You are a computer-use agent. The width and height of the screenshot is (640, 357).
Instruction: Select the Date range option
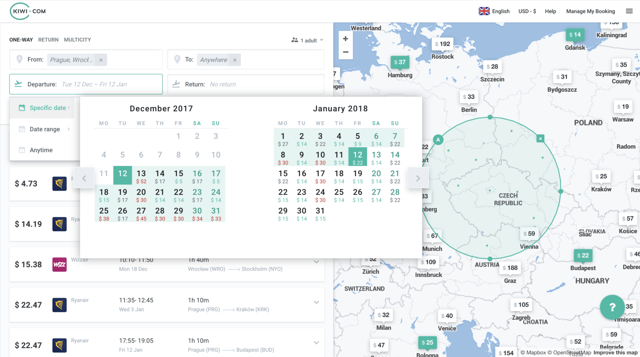[45, 129]
